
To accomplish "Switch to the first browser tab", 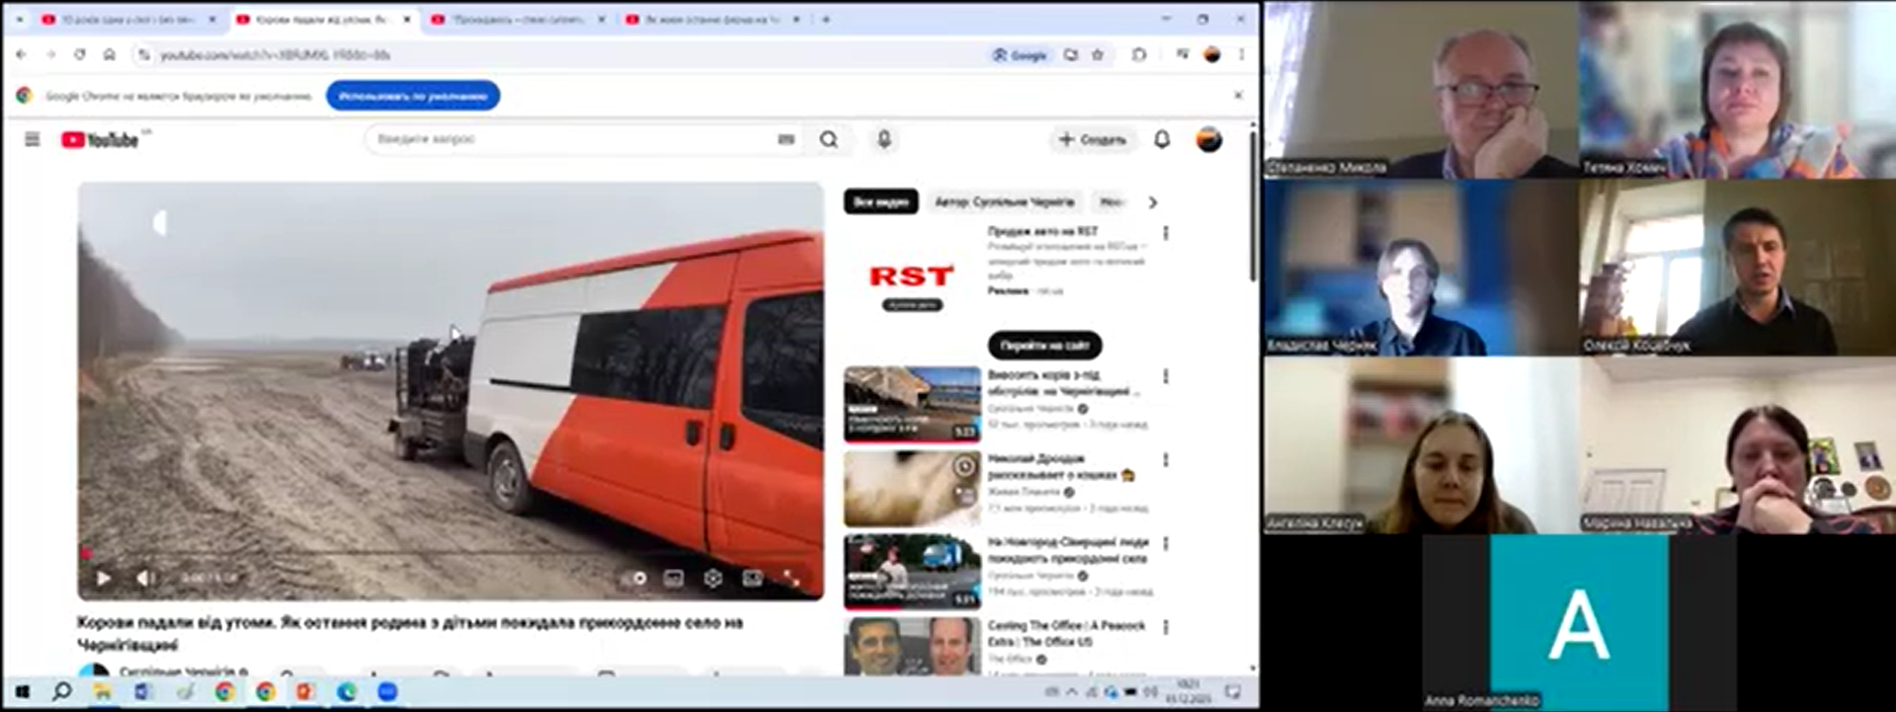I will (128, 20).
